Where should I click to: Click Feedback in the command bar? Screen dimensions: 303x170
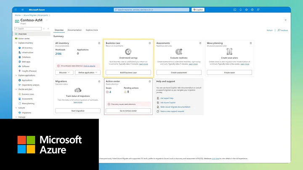coord(283,30)
